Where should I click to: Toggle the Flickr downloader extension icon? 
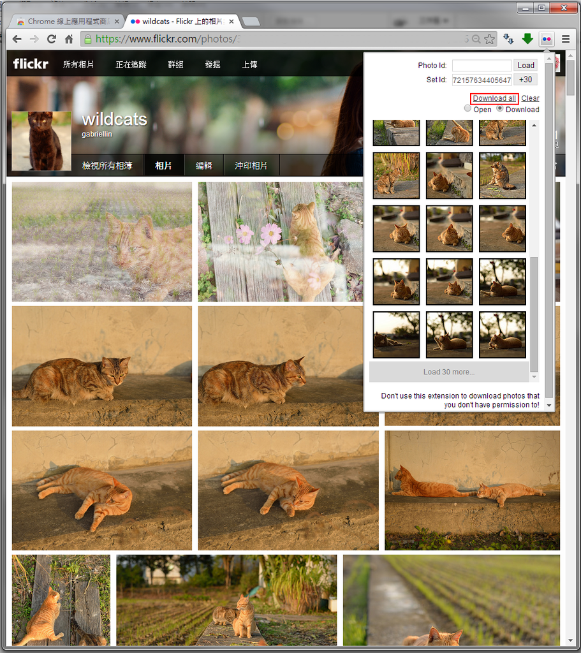547,39
